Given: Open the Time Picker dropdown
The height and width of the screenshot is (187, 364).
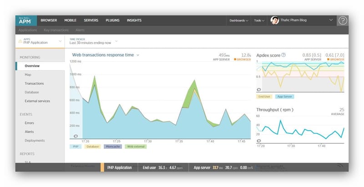Looking at the screenshot, I should [116, 41].
